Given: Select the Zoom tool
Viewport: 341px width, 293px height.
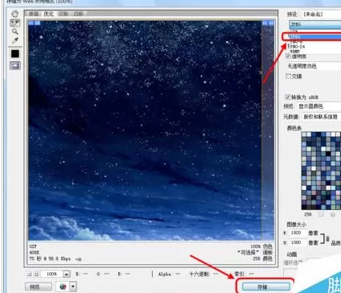Looking at the screenshot, I should pos(15,31).
